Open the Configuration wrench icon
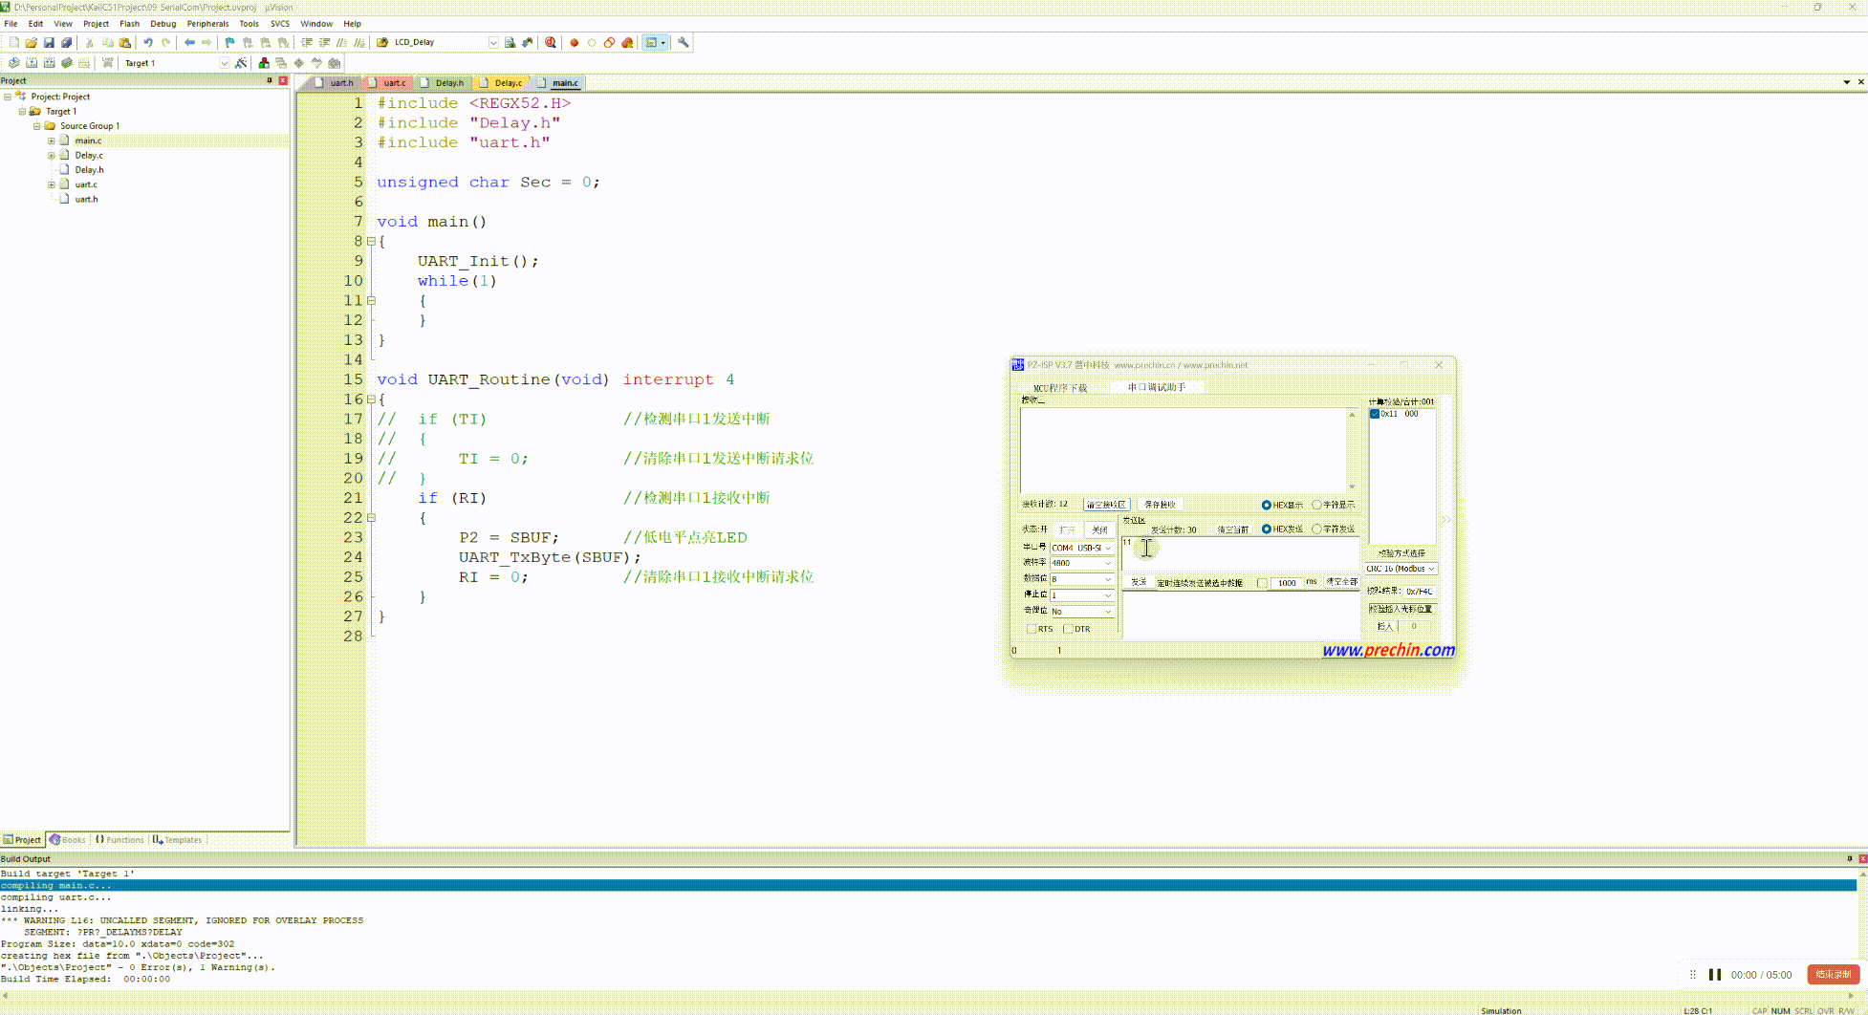 click(x=683, y=42)
